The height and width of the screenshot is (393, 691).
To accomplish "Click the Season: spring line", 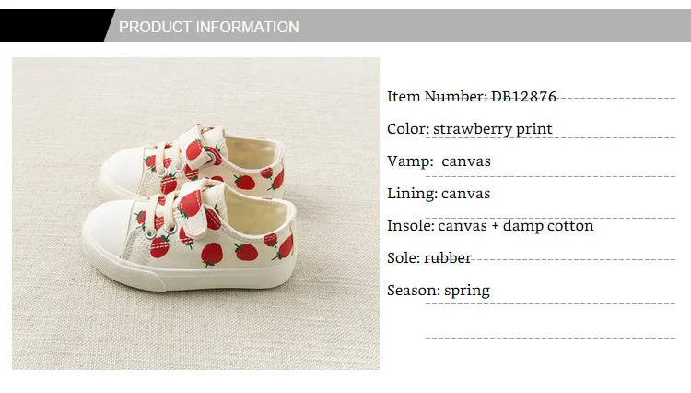I will point(439,291).
